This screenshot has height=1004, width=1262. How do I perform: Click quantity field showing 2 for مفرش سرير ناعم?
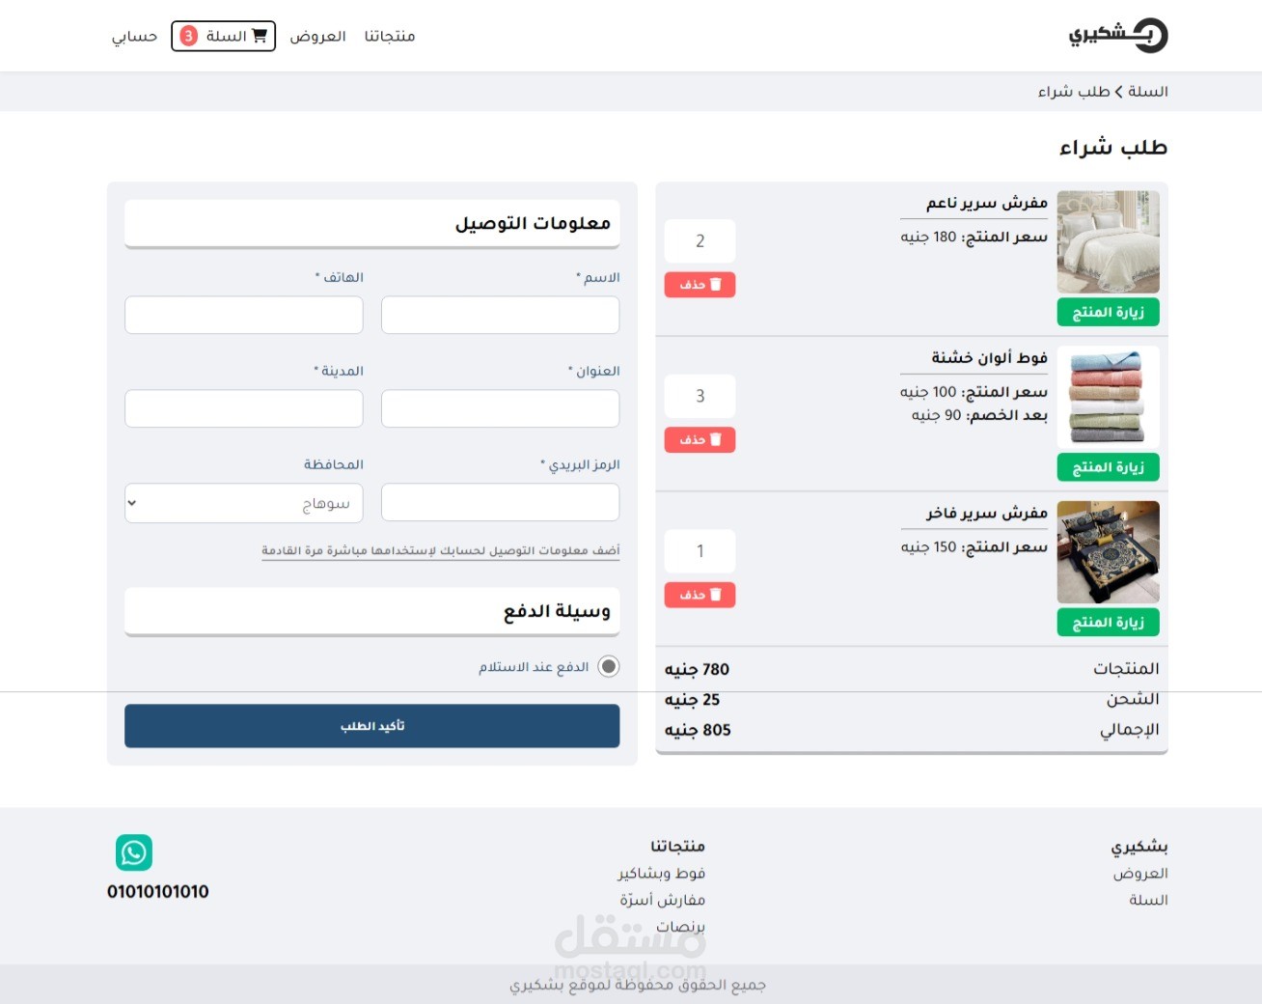pyautogui.click(x=700, y=241)
